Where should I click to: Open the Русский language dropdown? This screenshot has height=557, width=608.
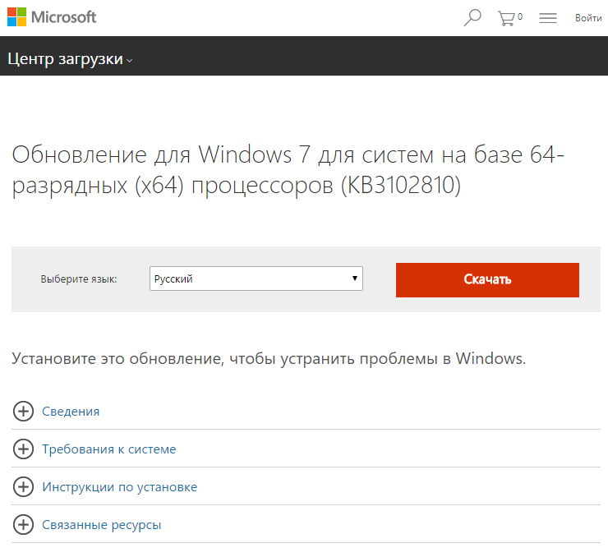256,279
